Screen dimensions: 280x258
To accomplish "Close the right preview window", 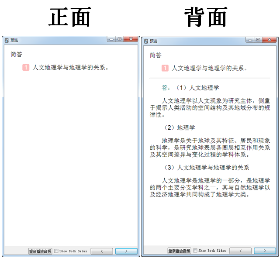I will pyautogui.click(x=270, y=40).
